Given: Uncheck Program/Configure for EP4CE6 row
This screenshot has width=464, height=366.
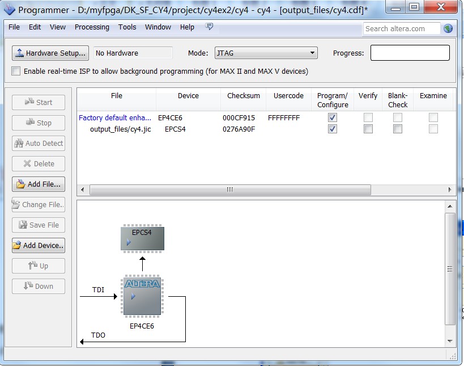Looking at the screenshot, I should (x=333, y=117).
